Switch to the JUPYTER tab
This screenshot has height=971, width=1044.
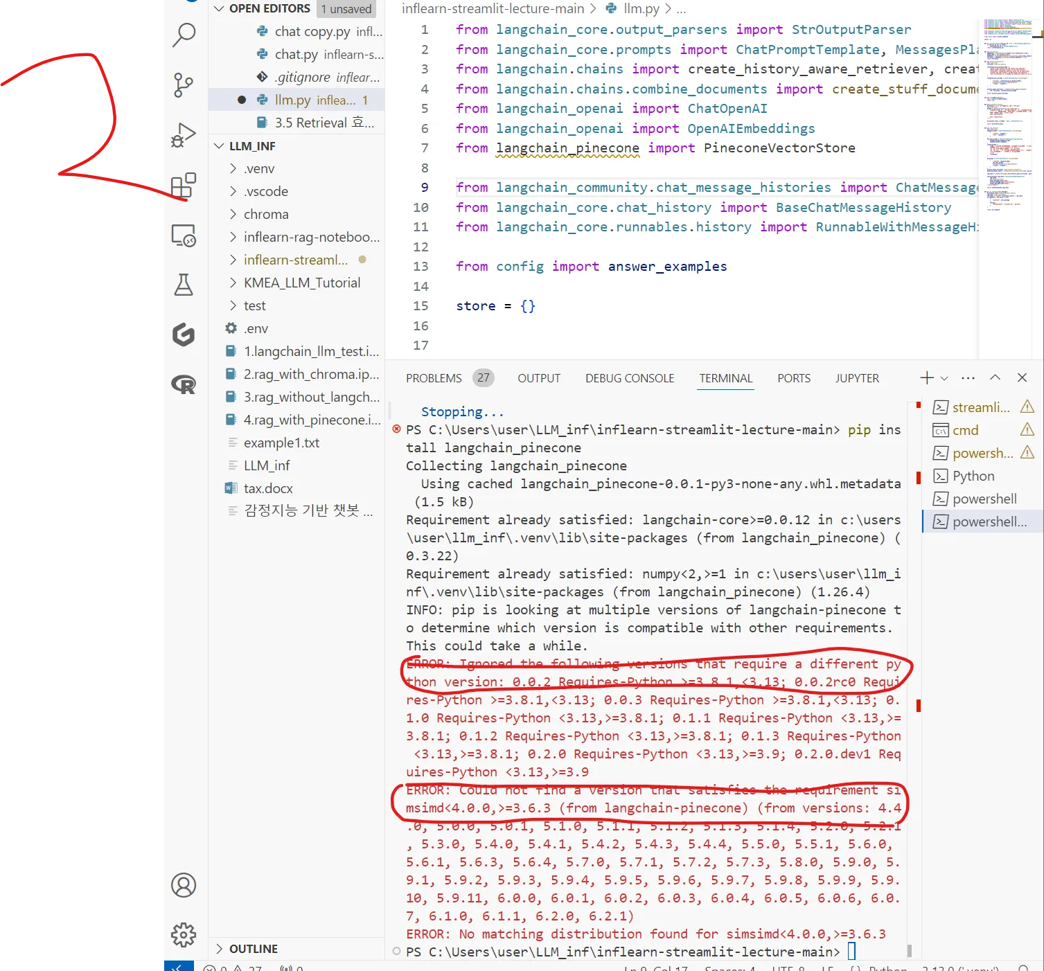coord(857,378)
